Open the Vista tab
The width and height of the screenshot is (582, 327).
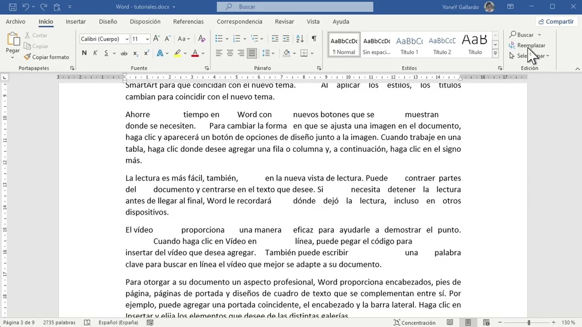tap(313, 21)
